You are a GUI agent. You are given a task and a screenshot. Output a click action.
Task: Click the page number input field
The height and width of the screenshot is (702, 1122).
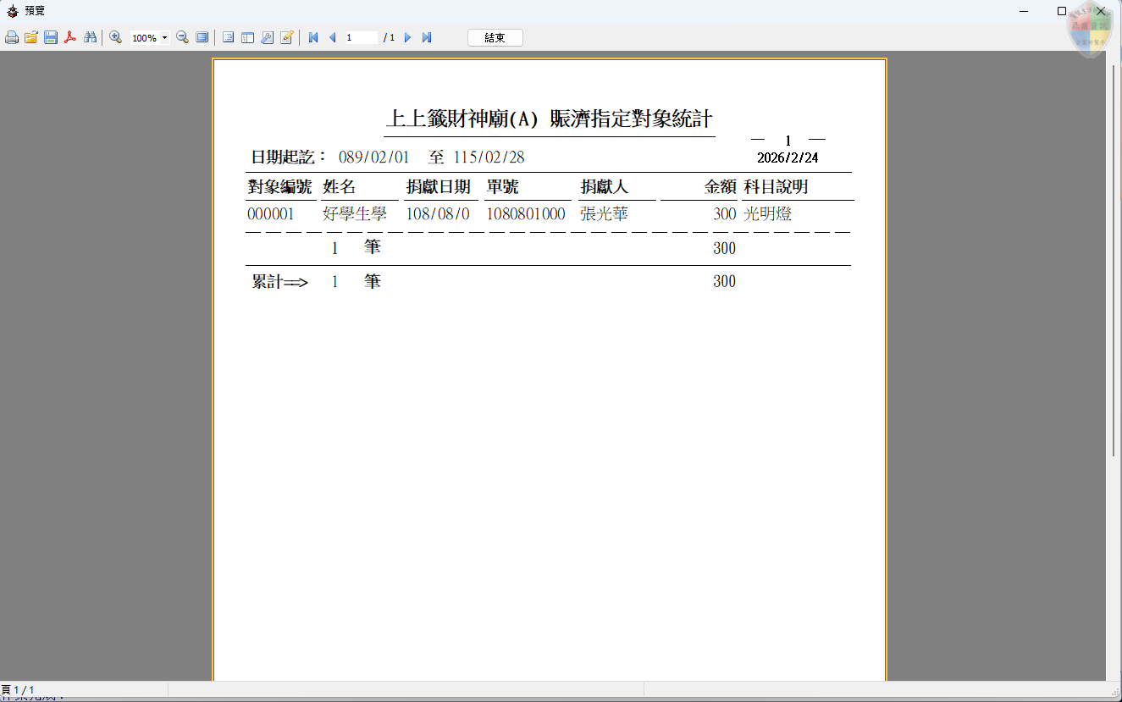361,37
